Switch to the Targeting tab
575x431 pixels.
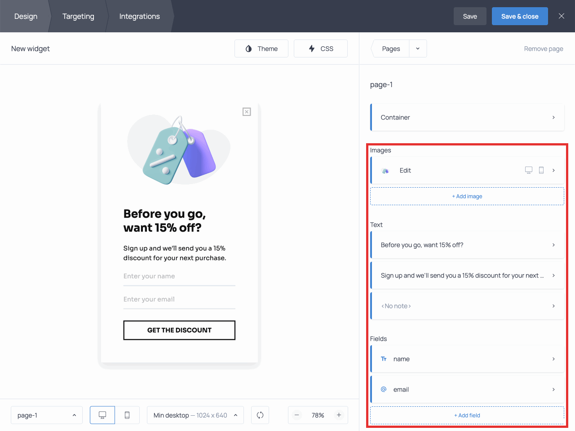[78, 16]
